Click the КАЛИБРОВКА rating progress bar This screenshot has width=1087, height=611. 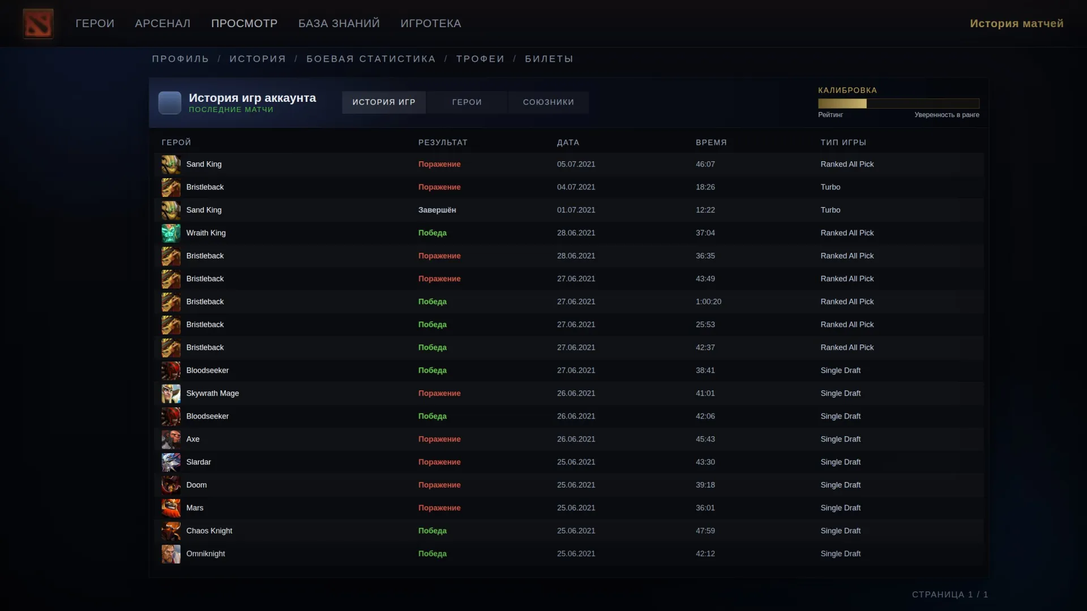pos(898,104)
